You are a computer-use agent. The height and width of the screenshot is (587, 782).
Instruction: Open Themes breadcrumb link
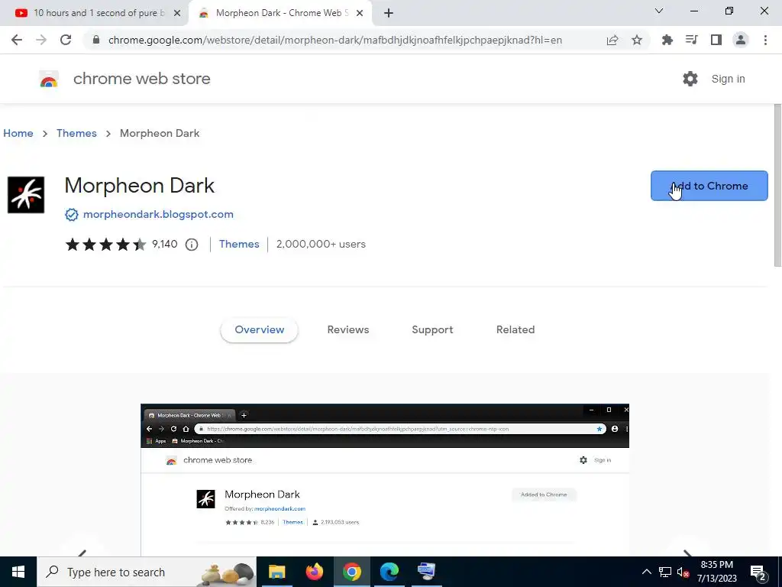coord(76,133)
